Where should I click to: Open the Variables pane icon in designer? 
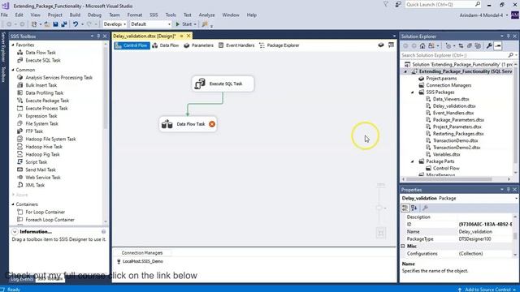tap(381, 45)
